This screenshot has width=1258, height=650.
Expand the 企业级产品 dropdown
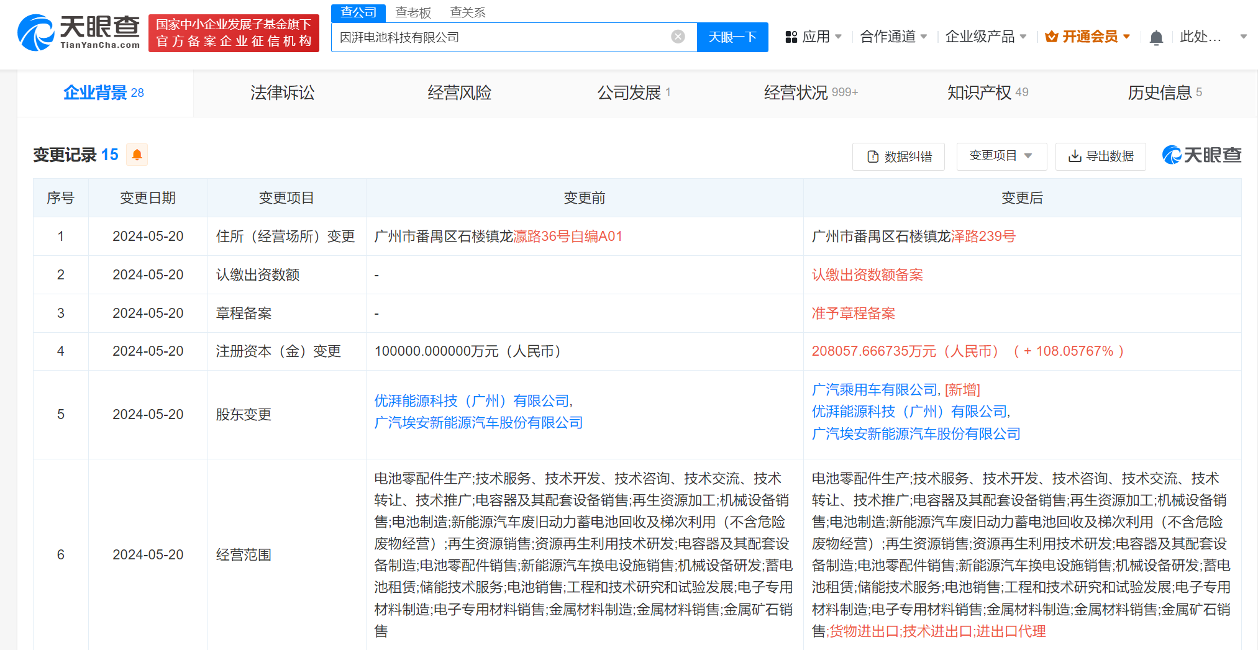coord(985,37)
